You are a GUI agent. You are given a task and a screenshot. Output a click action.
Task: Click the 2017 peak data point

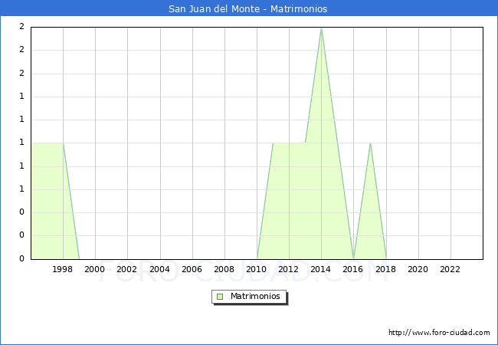(370, 143)
